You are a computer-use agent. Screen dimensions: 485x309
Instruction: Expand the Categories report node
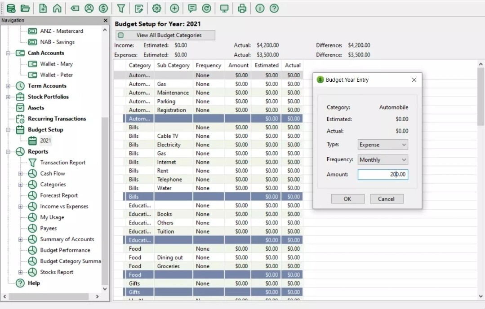tap(20, 185)
